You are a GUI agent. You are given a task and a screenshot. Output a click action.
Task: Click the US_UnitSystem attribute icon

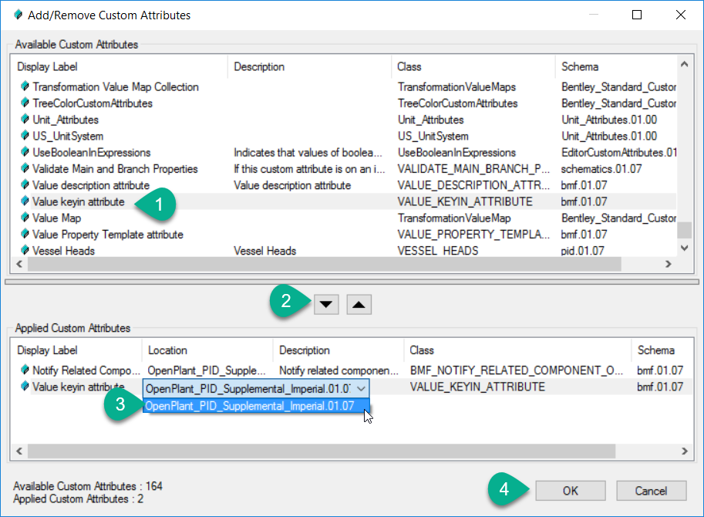click(25, 136)
